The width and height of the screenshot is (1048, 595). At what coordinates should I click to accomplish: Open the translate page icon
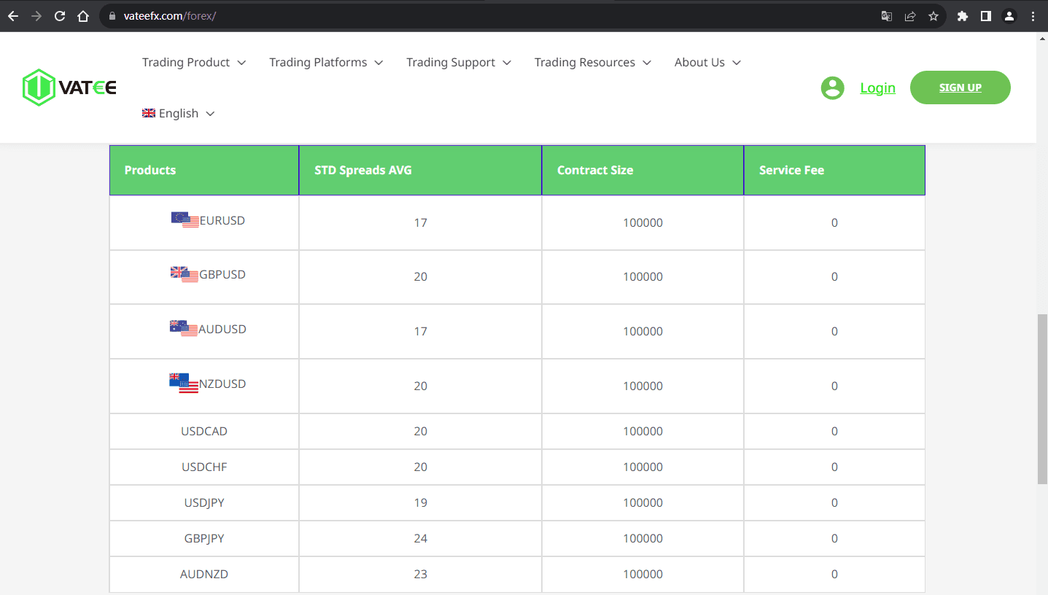click(887, 16)
